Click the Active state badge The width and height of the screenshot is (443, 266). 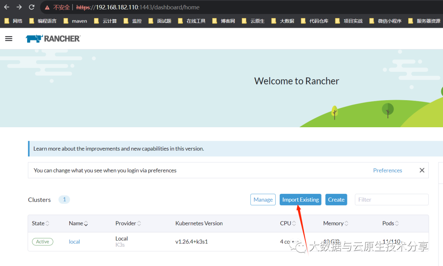[x=43, y=242]
